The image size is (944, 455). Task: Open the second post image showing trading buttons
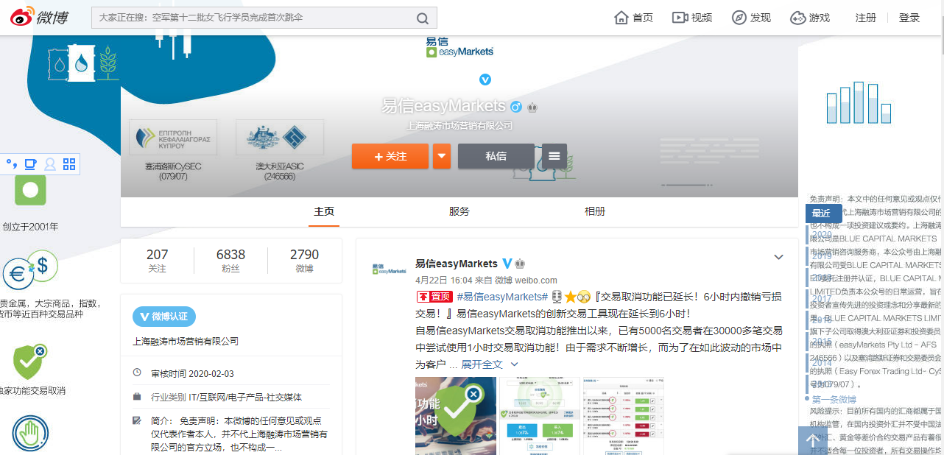click(539, 416)
